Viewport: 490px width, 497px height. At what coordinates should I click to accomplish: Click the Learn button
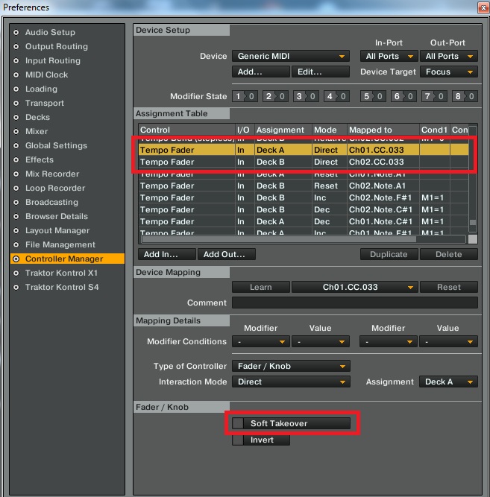click(261, 287)
